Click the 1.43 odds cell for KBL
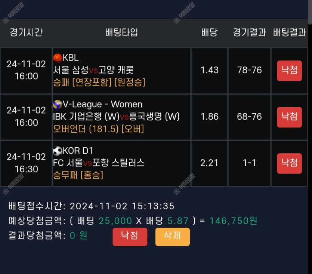 [209, 70]
